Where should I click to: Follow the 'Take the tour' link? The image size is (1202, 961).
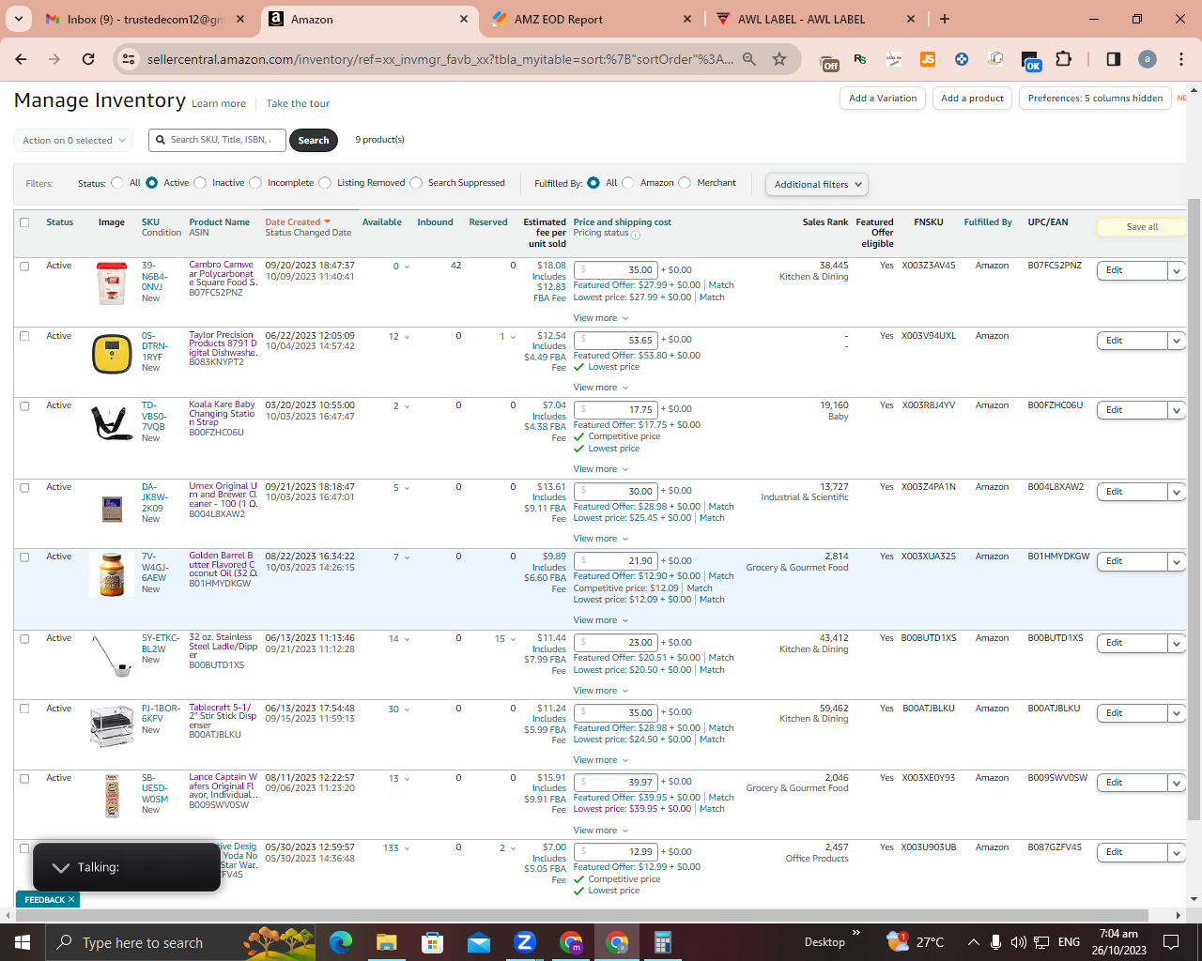point(298,104)
